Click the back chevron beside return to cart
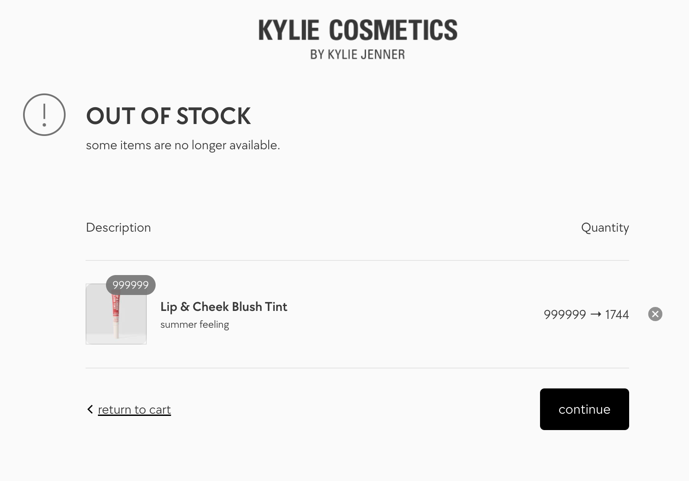 pos(90,409)
